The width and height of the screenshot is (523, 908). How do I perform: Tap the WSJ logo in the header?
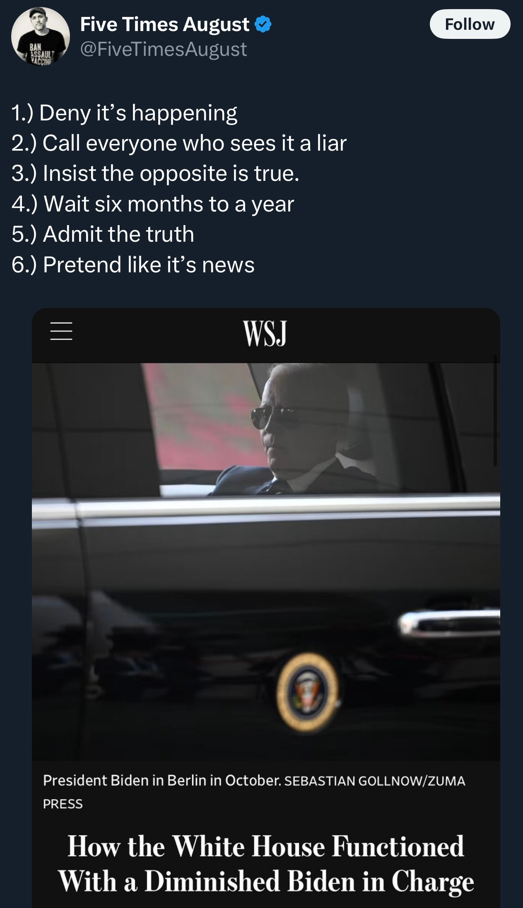tap(265, 333)
